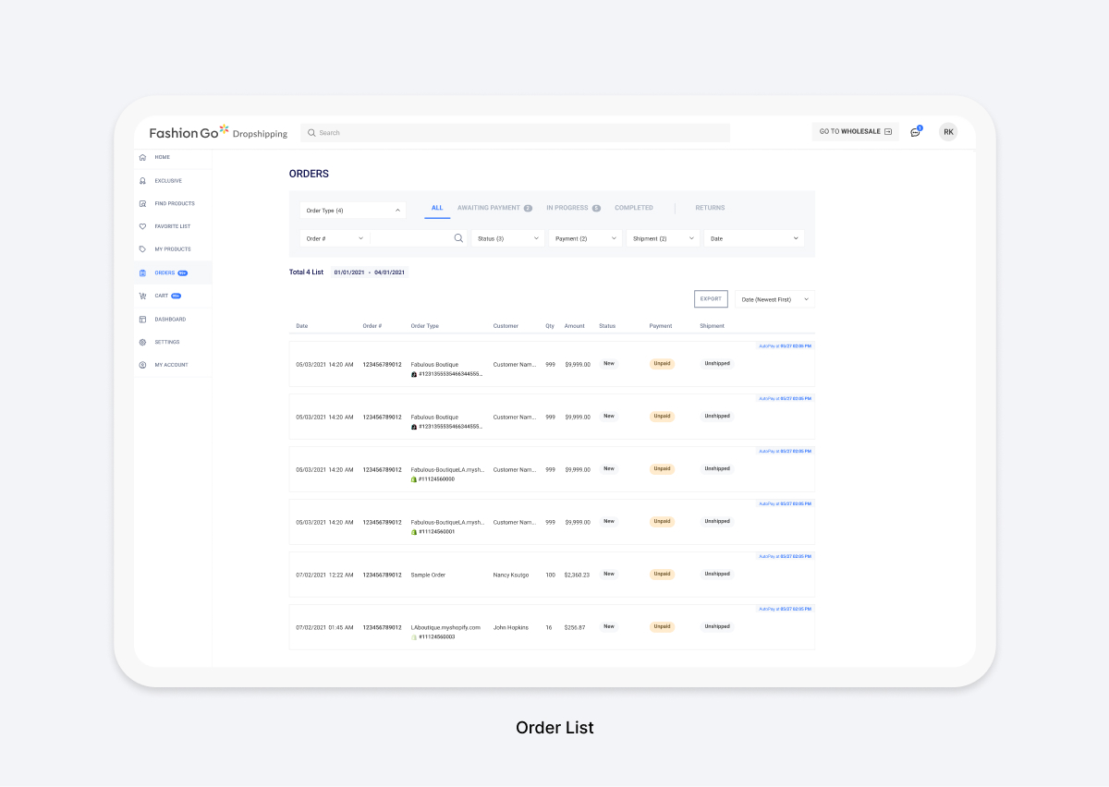
Task: Expand the Order Type (4) dropdown
Action: pyautogui.click(x=353, y=211)
